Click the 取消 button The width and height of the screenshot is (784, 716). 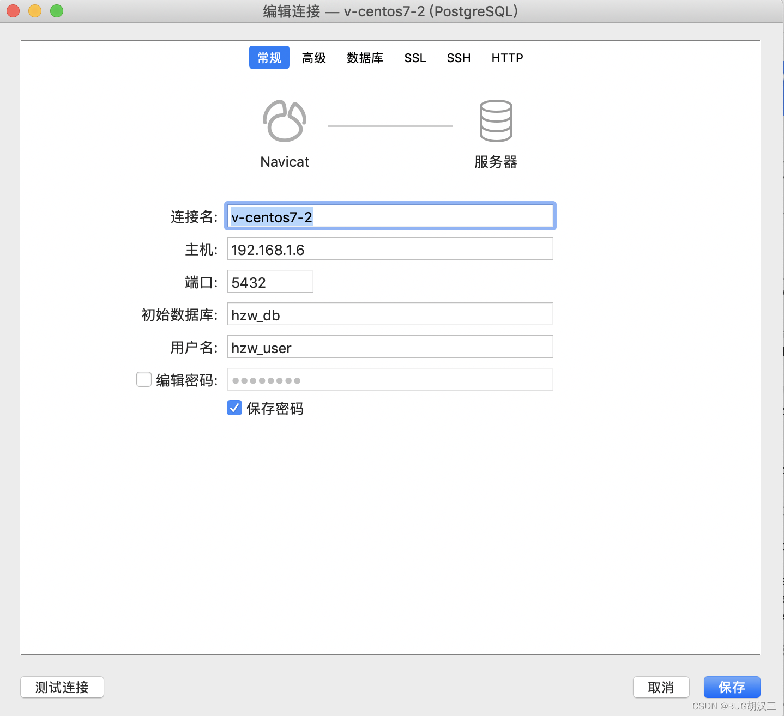tap(661, 687)
